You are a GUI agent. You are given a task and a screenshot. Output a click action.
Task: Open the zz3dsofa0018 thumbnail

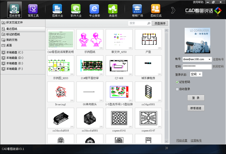coord(61,118)
